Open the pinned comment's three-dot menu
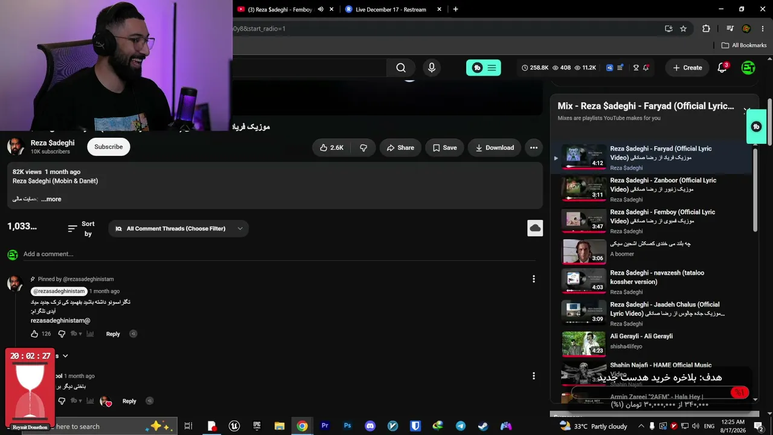 point(534,279)
